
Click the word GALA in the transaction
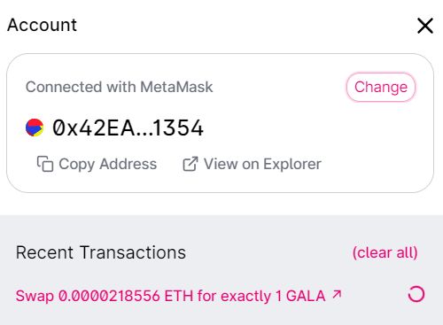pos(306,296)
